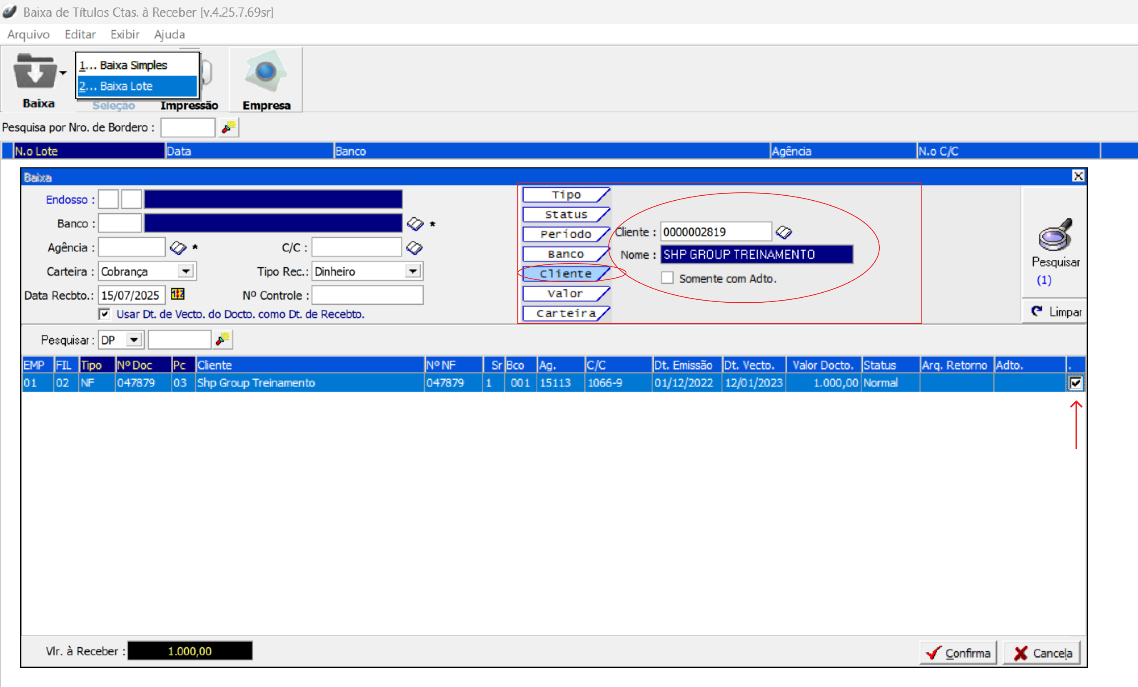1138x687 pixels.
Task: Click the Limpar button
Action: [1056, 311]
